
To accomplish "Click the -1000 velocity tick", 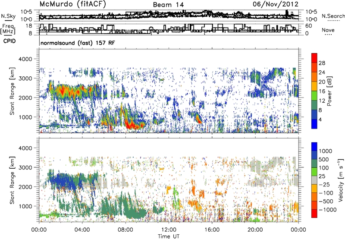I will click(328, 210).
